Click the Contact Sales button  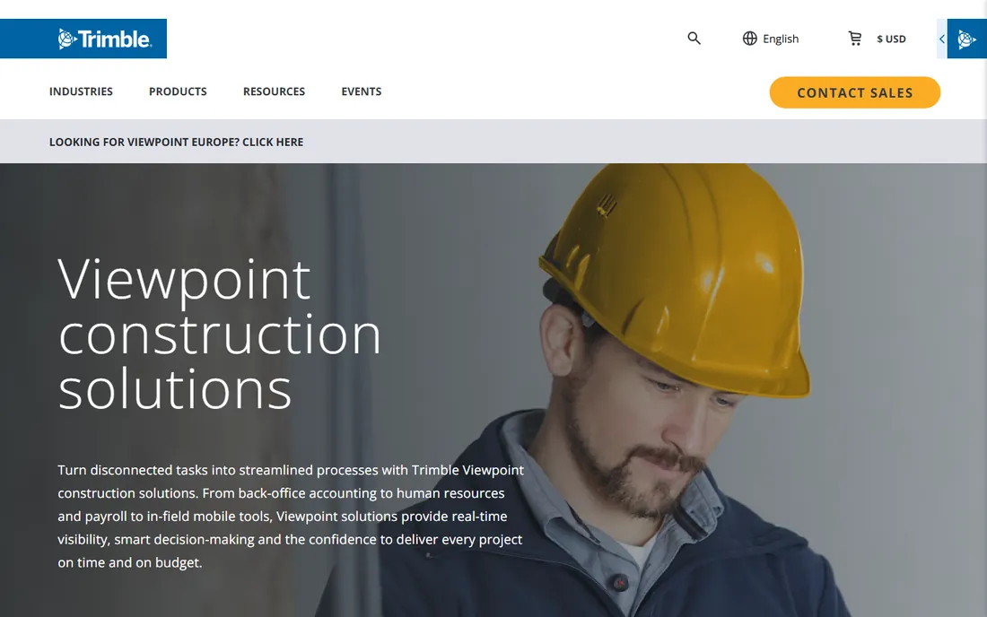[854, 92]
